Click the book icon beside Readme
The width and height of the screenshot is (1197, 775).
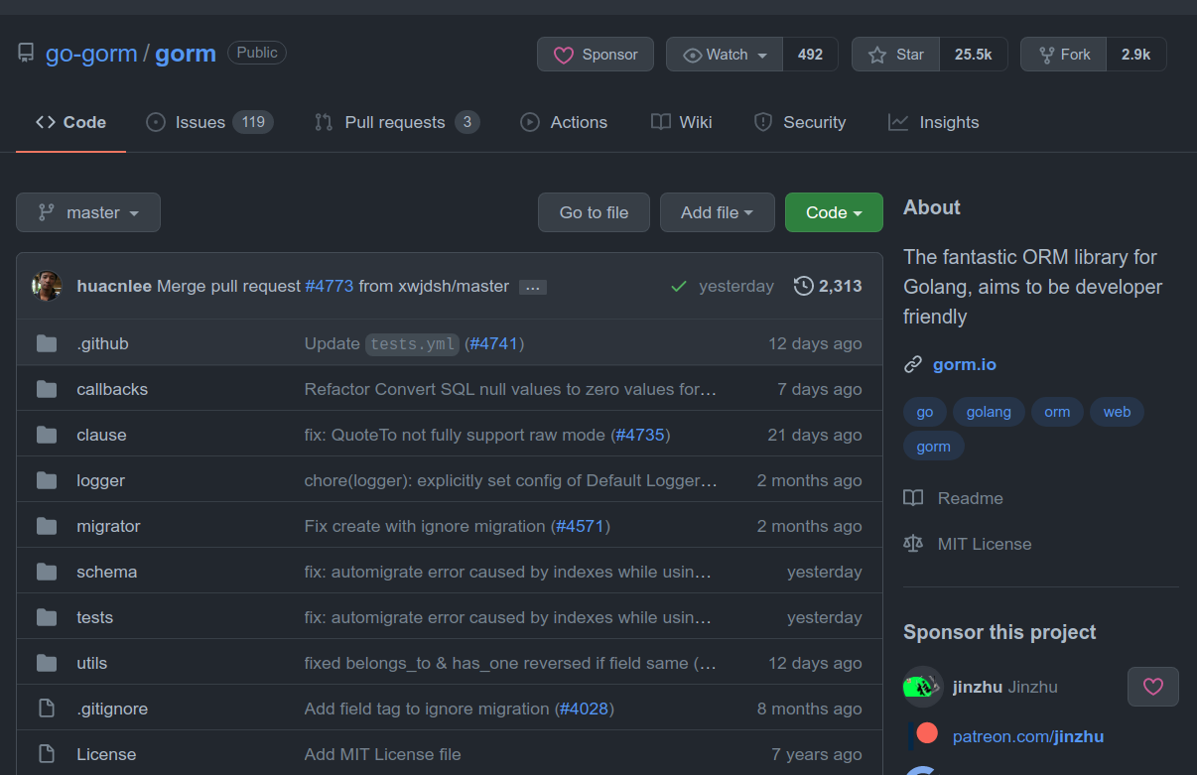pos(913,498)
